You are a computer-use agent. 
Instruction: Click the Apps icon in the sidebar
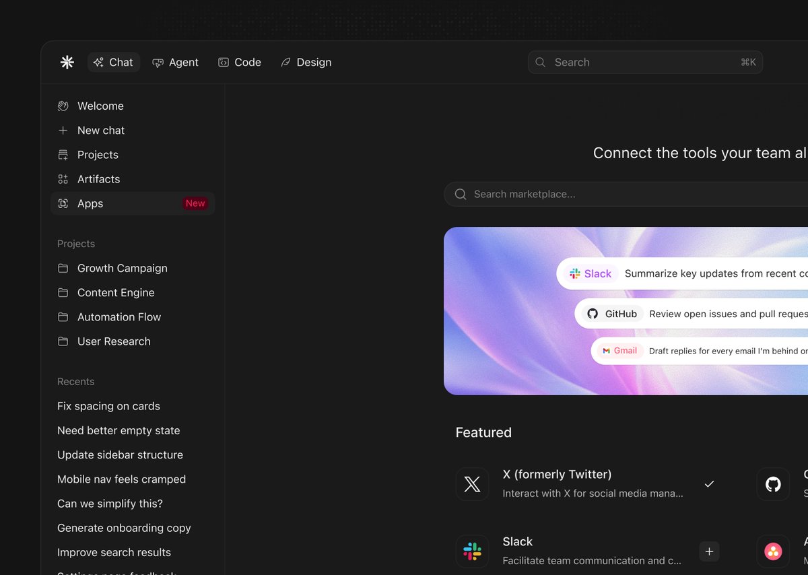click(63, 203)
